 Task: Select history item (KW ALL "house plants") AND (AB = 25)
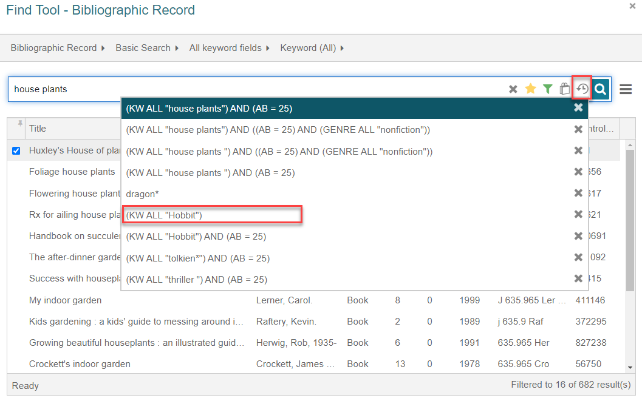355,109
